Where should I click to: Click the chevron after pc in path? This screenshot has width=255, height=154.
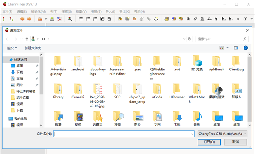click(48, 39)
